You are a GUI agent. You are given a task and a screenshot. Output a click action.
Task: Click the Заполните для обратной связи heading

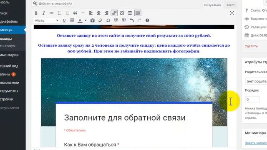(125, 117)
